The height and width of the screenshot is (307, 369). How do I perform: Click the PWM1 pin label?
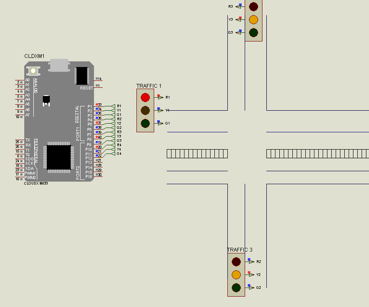[x=30, y=173]
